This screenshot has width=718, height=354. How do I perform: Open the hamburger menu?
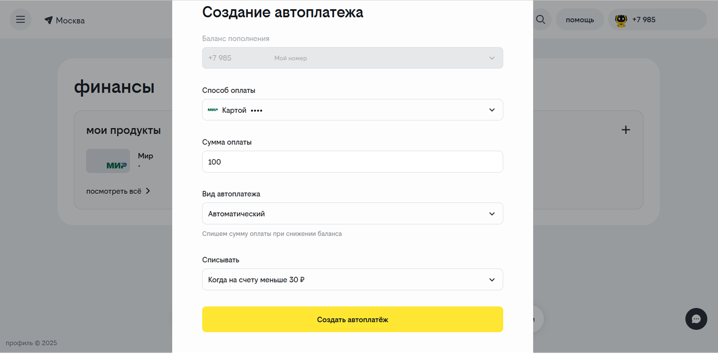coord(20,20)
